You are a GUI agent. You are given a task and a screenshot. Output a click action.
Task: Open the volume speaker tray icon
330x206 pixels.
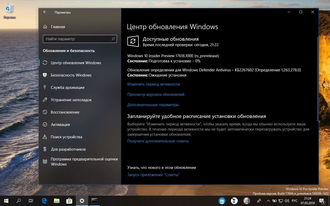click(287, 201)
